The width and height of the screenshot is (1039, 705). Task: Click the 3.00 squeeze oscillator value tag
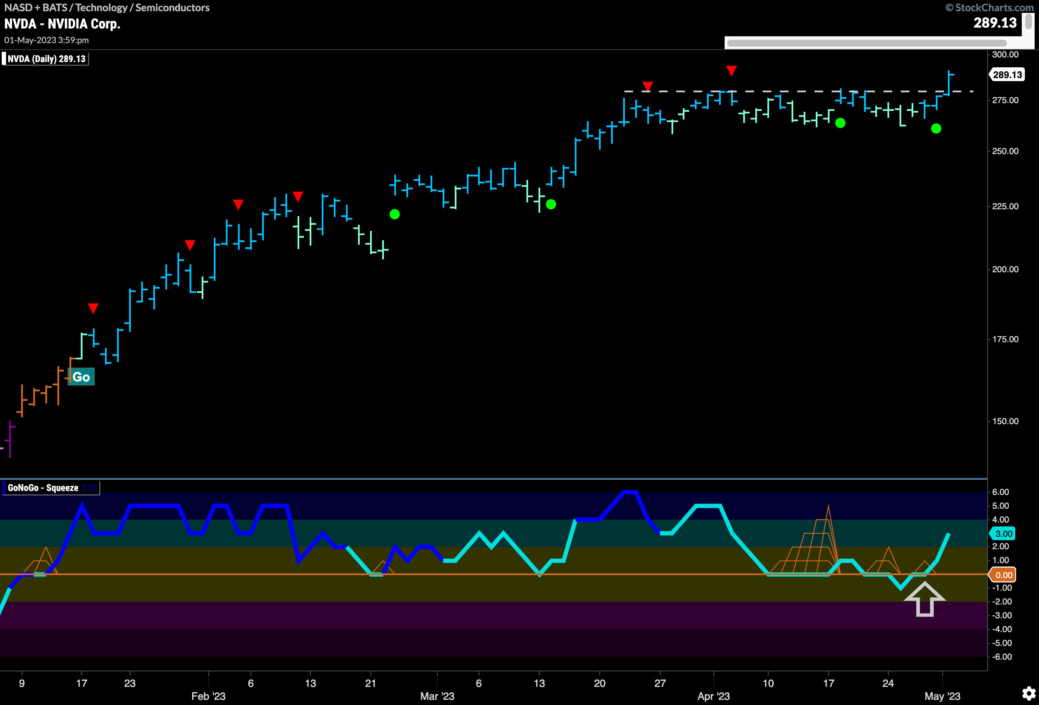[x=1003, y=533]
